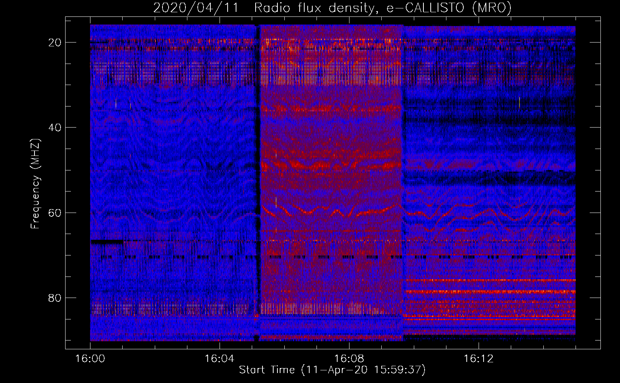Click the "Frequency (MHZ)" axis label
Screen dimensions: 620x383
pyautogui.click(x=35, y=183)
